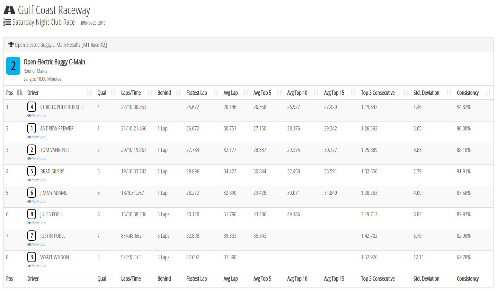Screen dimensions: 497x291
Task: View laps for Jimmy Adams
Action: pos(37,202)
